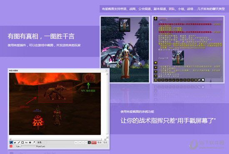Close the screenshot annotation editor window
Viewport: 229px width, 154px height.
(107, 71)
